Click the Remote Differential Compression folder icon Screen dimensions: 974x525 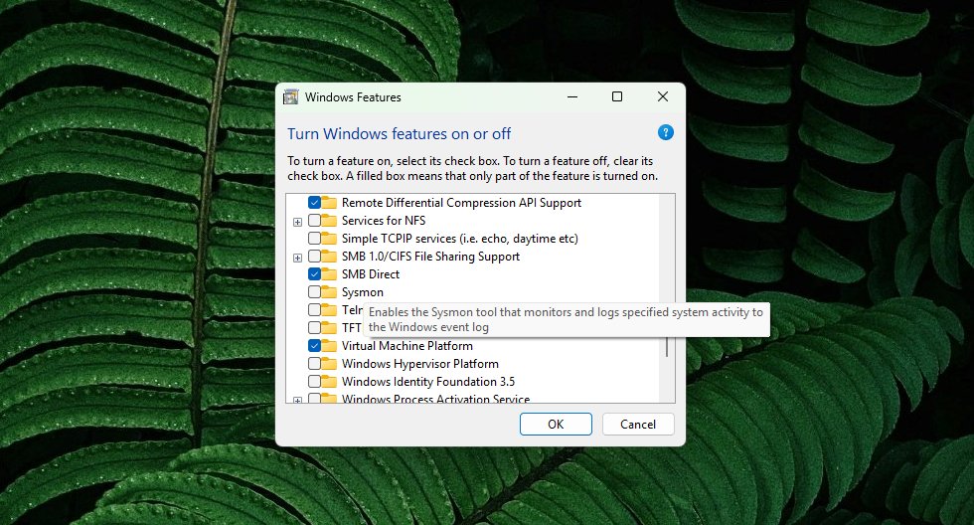(330, 203)
